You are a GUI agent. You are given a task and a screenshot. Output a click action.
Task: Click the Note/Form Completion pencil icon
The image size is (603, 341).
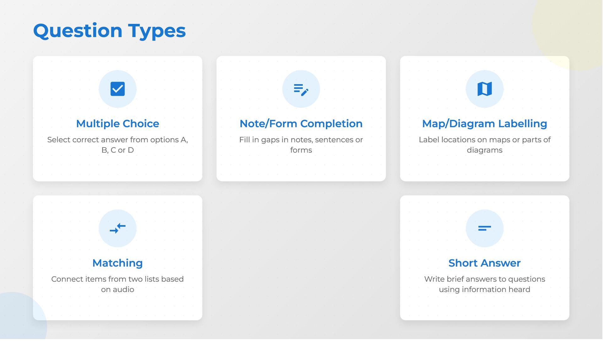pos(301,89)
